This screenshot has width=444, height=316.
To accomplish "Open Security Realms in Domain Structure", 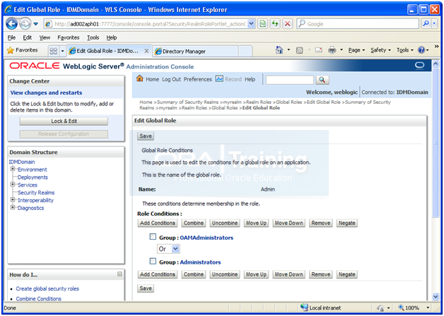I will click(36, 192).
